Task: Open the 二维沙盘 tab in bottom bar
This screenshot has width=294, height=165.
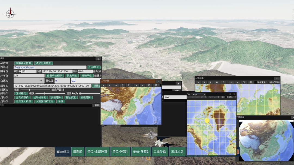Action: coord(160,151)
